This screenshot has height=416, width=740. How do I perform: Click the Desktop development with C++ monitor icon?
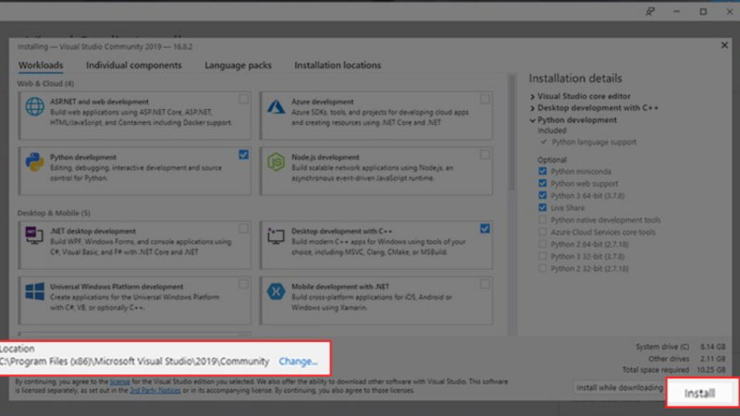pos(276,236)
